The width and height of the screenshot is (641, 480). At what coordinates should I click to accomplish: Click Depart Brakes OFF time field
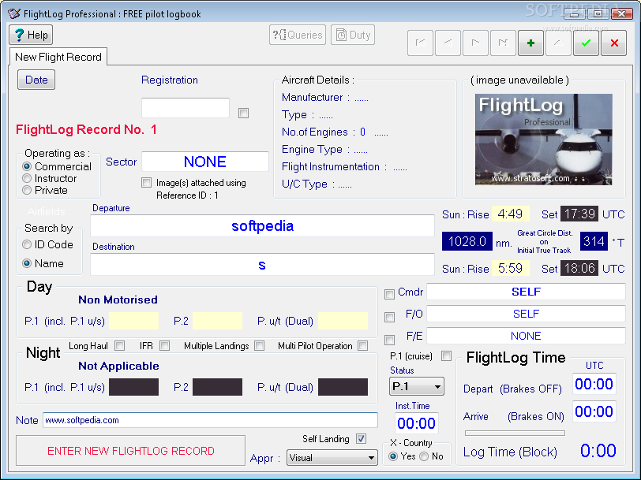pyautogui.click(x=594, y=384)
